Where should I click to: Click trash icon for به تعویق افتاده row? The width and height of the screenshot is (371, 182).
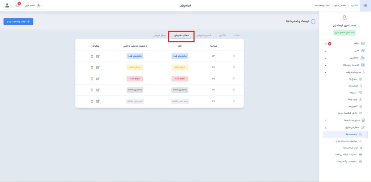[x=92, y=90]
